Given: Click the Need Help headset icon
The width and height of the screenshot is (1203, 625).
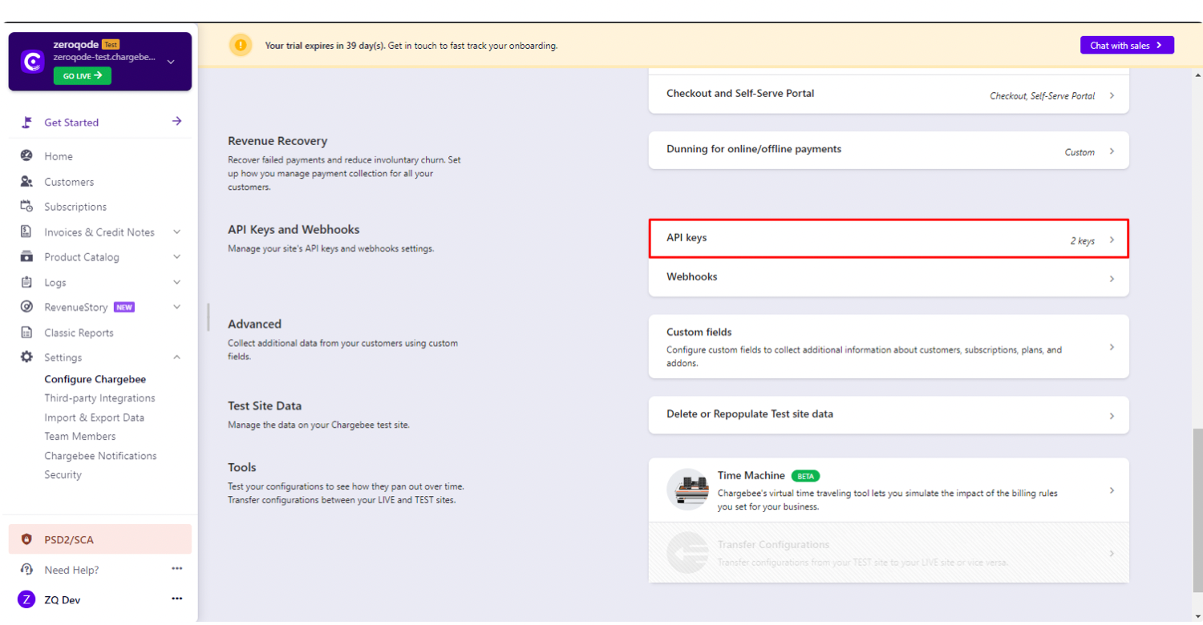Looking at the screenshot, I should (26, 570).
